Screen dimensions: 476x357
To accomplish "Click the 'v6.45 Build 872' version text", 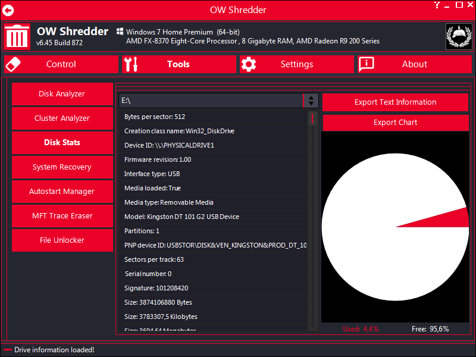I will (59, 43).
